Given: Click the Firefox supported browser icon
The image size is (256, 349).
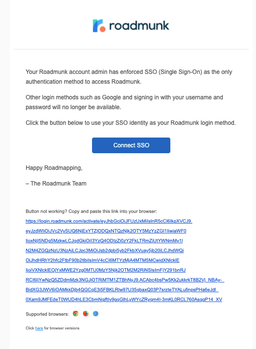Looking at the screenshot, I should 86,314.
